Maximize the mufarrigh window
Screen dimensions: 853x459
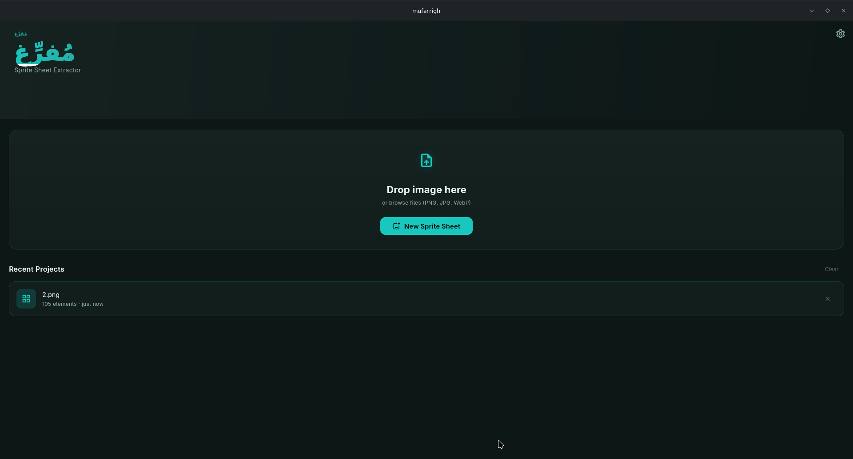827,11
